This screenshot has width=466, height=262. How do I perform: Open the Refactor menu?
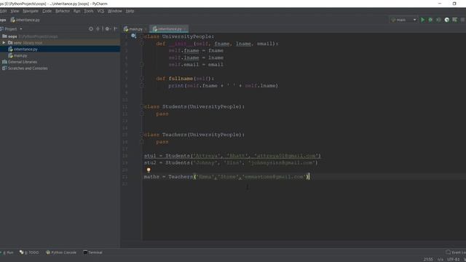[63, 11]
